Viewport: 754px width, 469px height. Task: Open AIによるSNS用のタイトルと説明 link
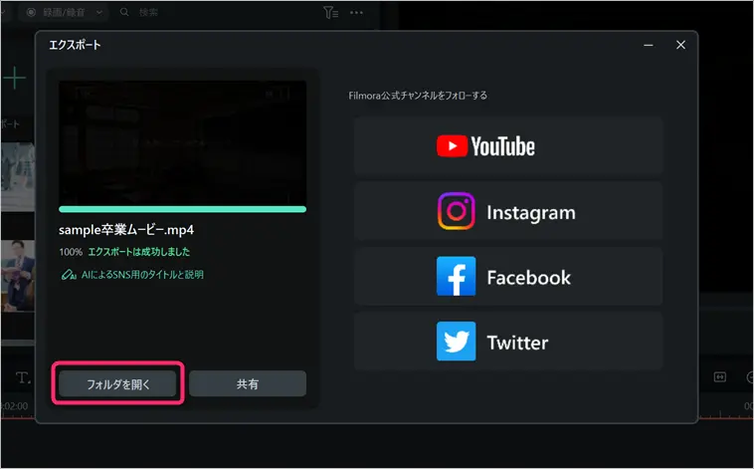point(142,275)
